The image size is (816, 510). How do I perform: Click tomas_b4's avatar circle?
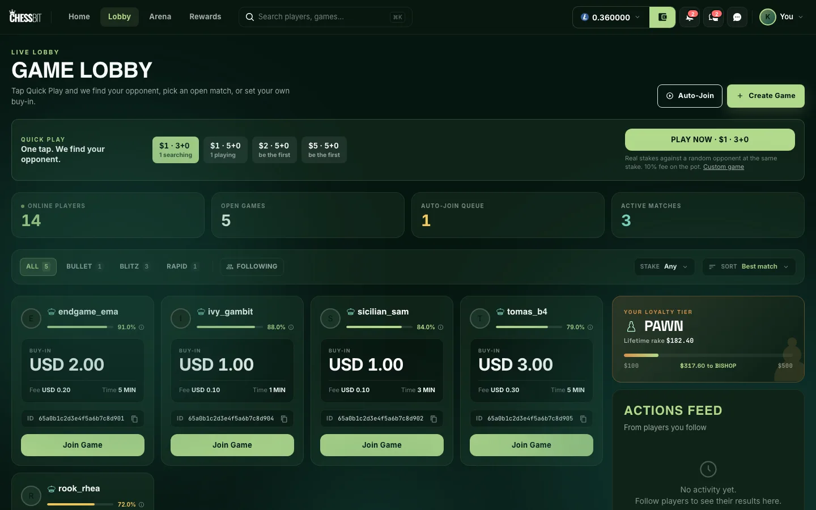click(480, 318)
